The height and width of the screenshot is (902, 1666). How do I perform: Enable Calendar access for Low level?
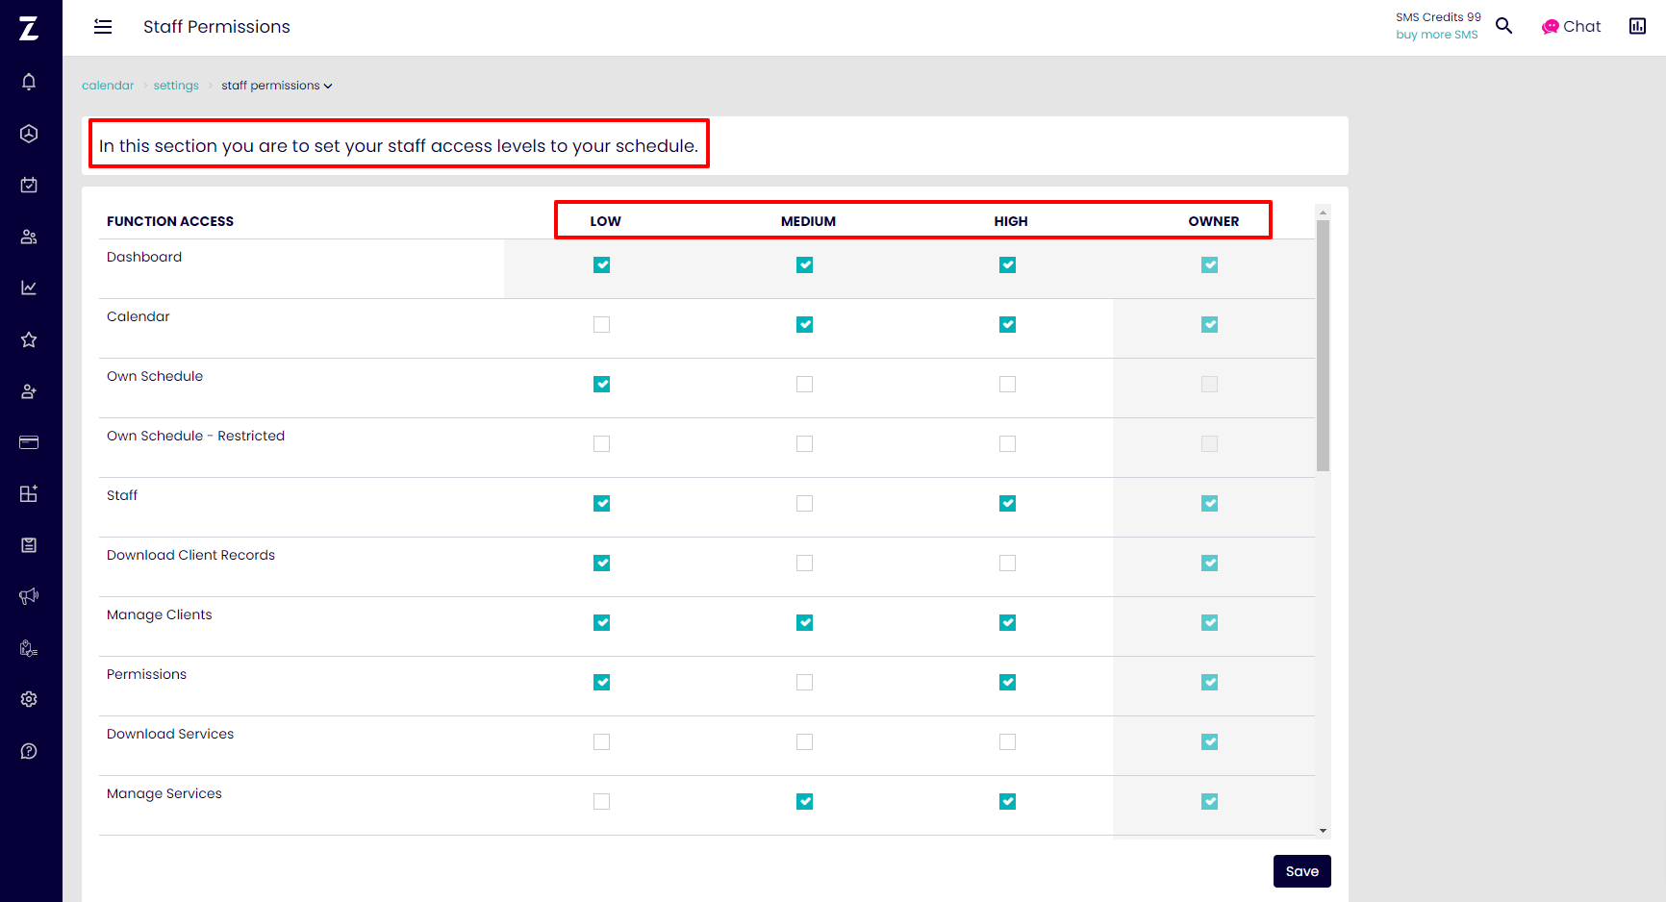coord(601,325)
